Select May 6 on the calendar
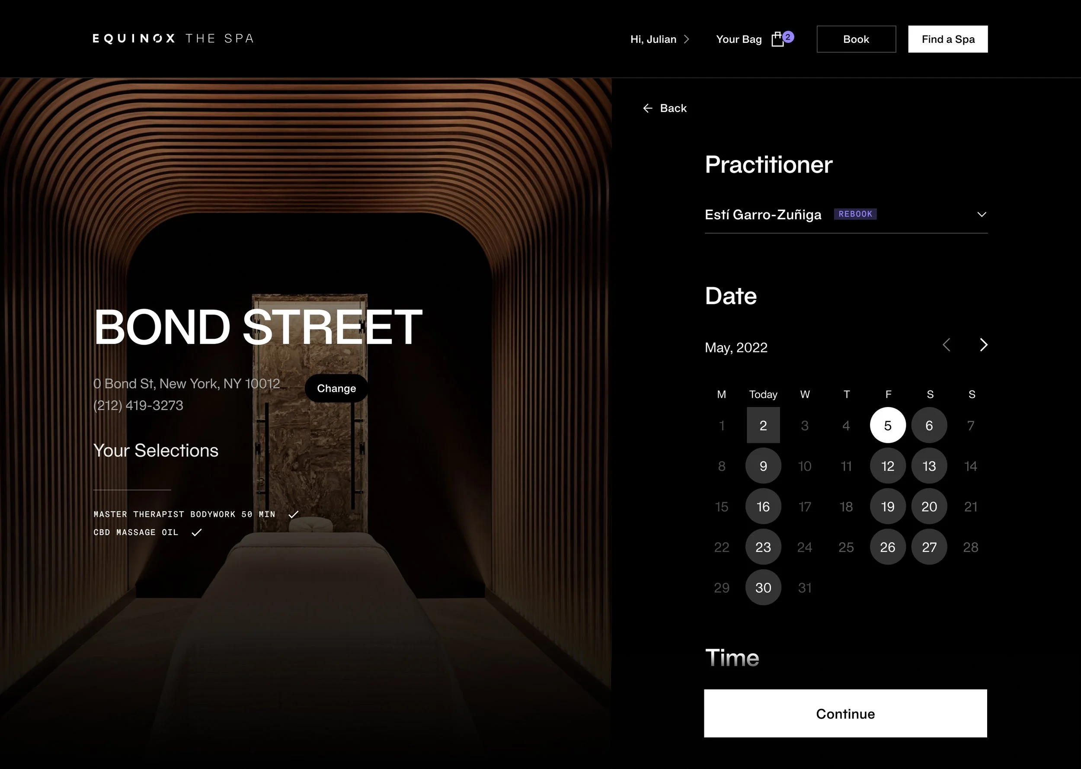The height and width of the screenshot is (769, 1081). 929,425
